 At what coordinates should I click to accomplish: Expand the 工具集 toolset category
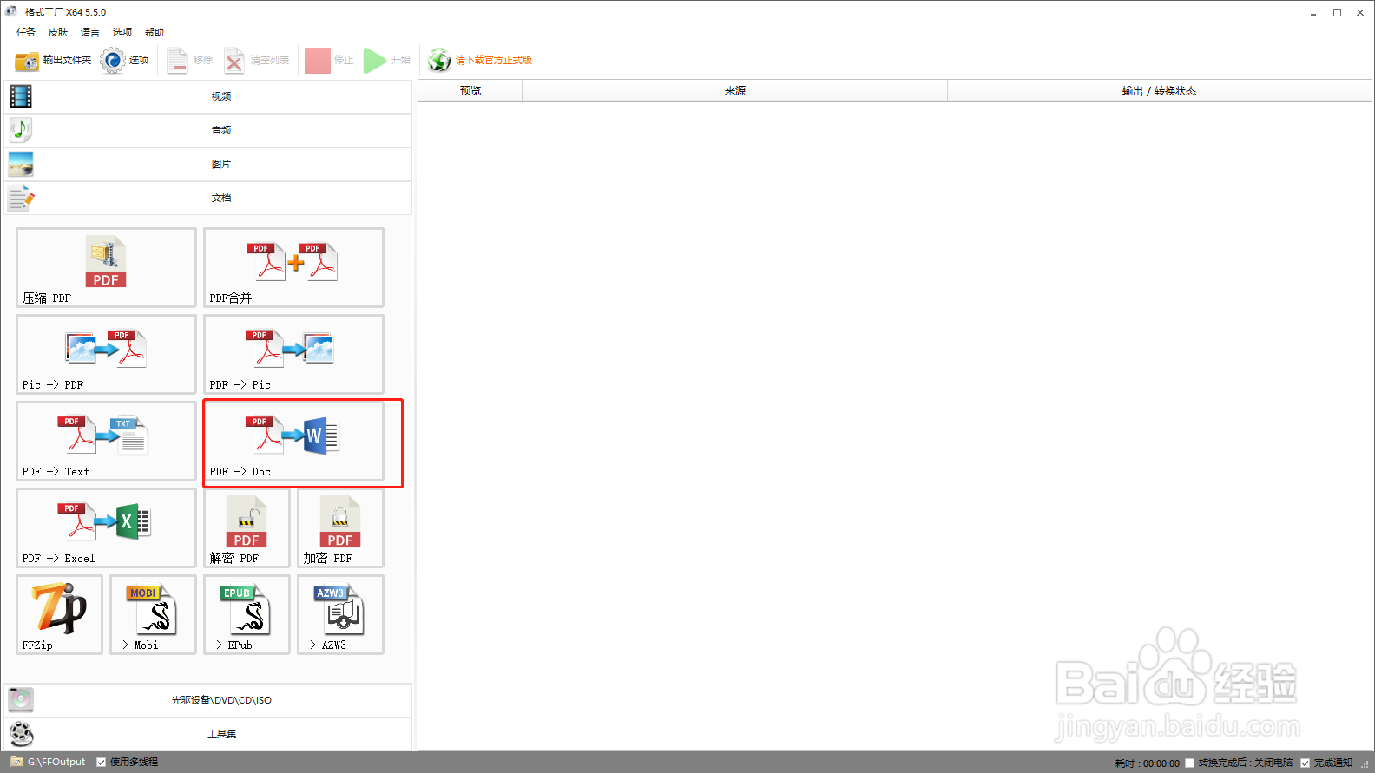pyautogui.click(x=208, y=734)
